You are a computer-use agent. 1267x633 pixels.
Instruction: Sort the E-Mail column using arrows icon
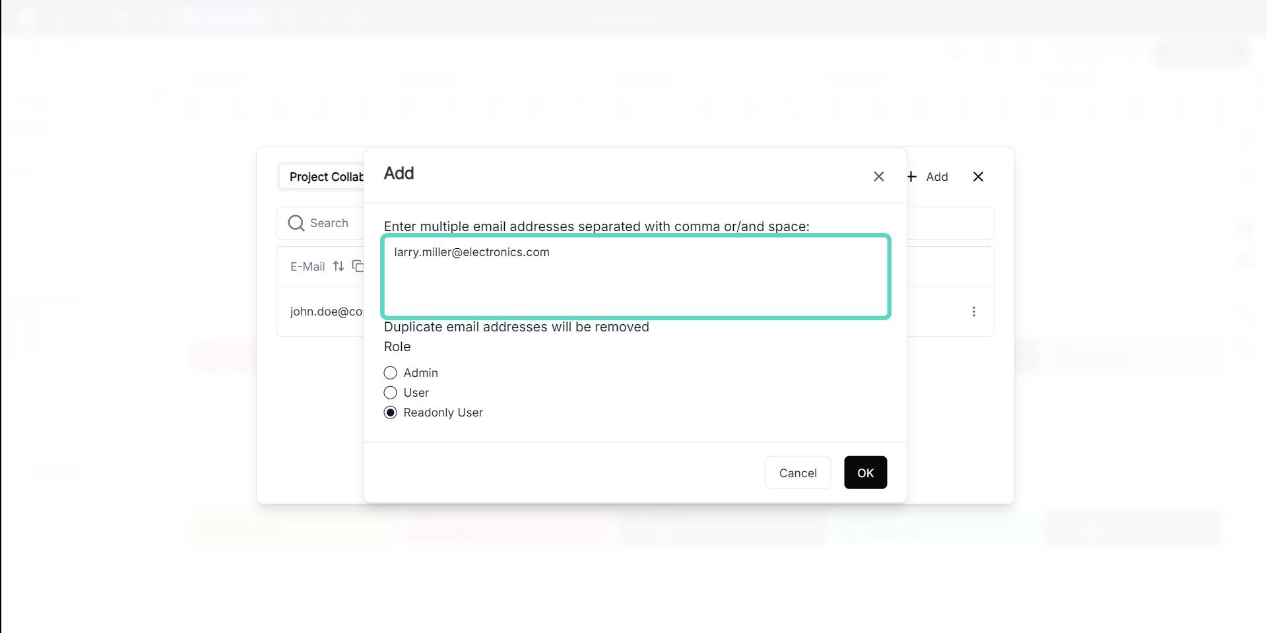(x=339, y=266)
